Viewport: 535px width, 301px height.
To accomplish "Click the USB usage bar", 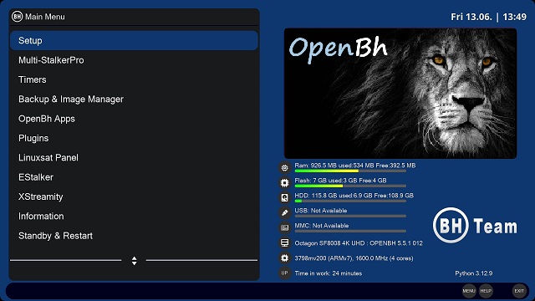I will 350,216.
